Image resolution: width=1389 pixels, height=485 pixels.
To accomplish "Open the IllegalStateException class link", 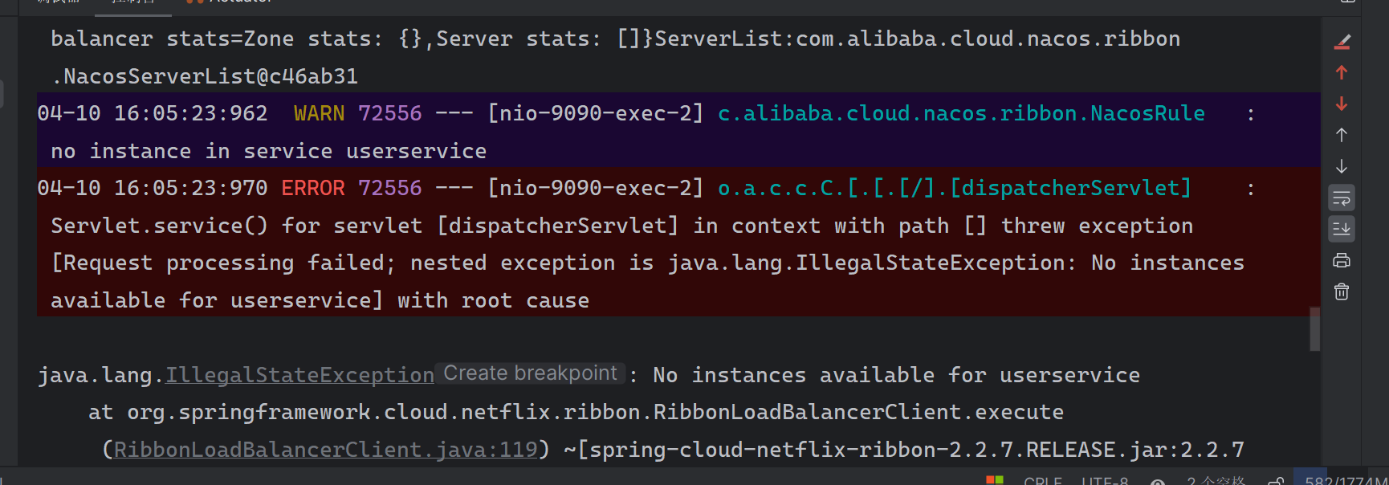I will point(299,375).
